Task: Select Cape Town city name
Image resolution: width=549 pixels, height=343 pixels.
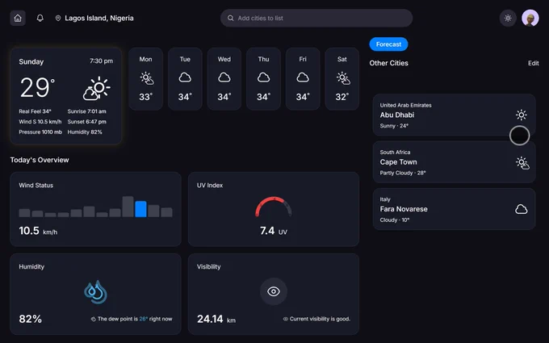Action: [x=399, y=162]
